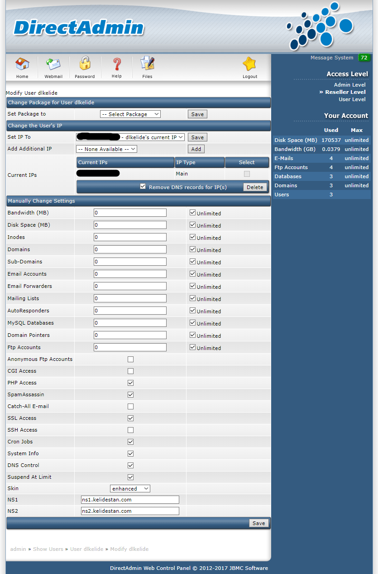Click the Delete IP button
Image resolution: width=378 pixels, height=574 pixels.
pyautogui.click(x=255, y=187)
